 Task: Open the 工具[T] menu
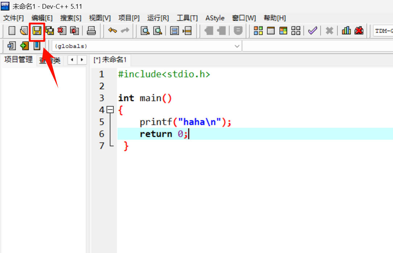click(187, 18)
